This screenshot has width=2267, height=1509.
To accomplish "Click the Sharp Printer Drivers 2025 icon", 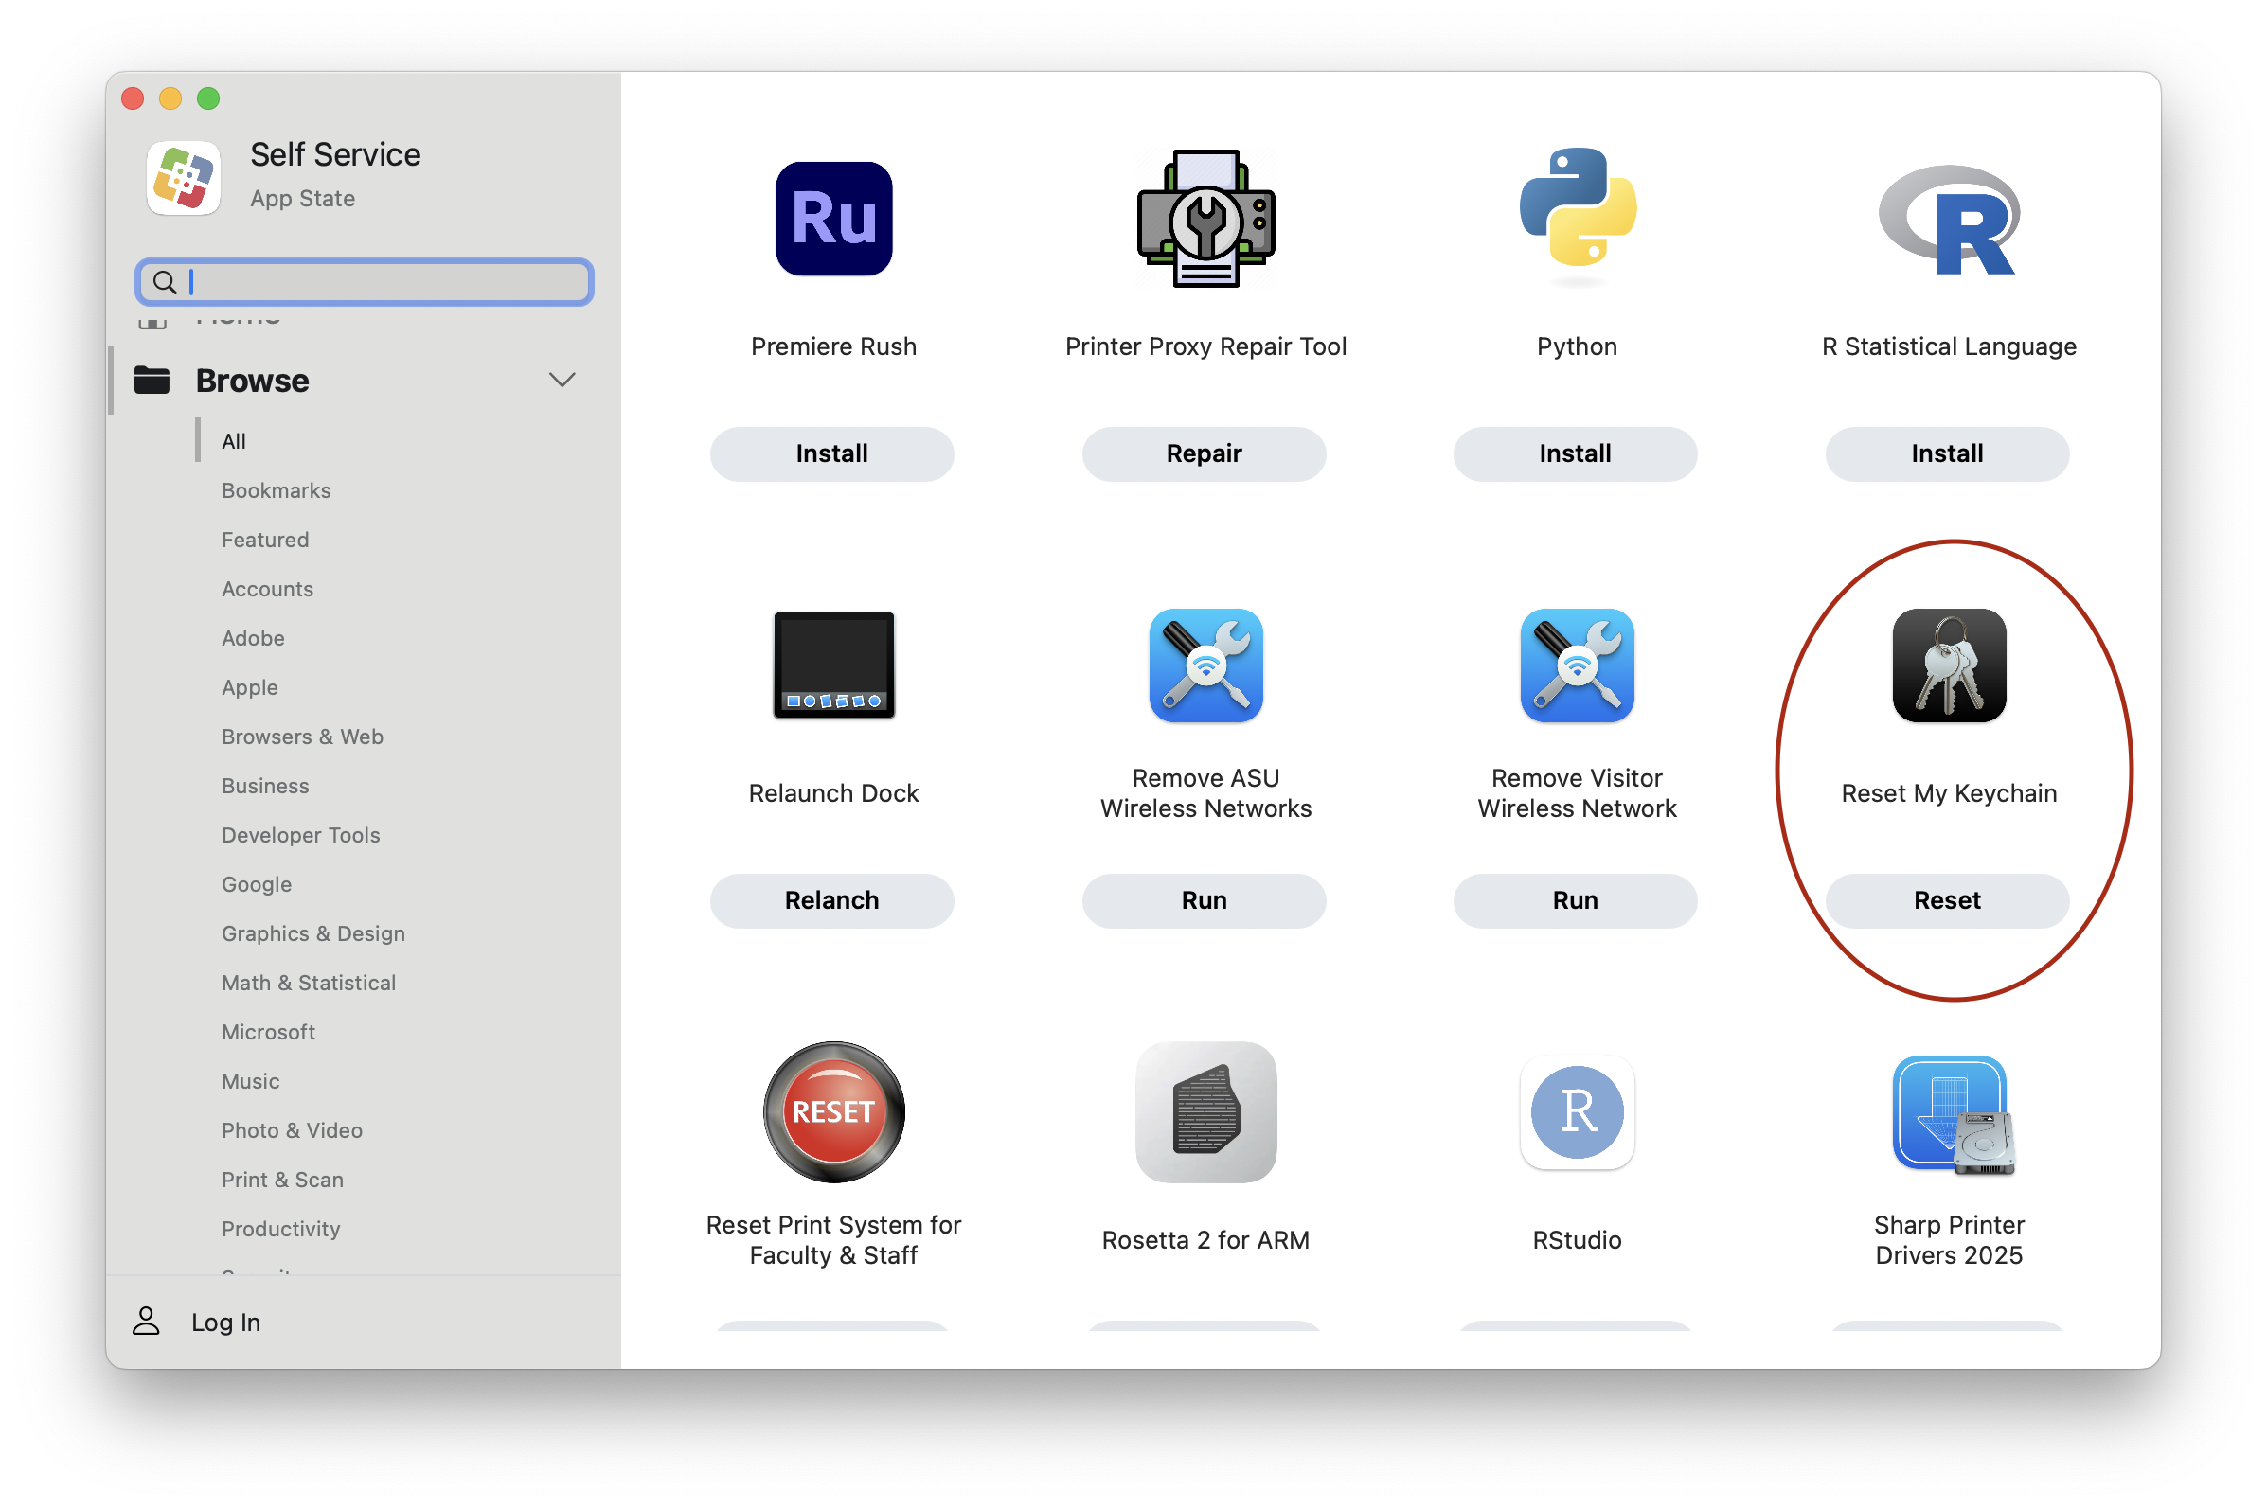I will pyautogui.click(x=1954, y=1114).
